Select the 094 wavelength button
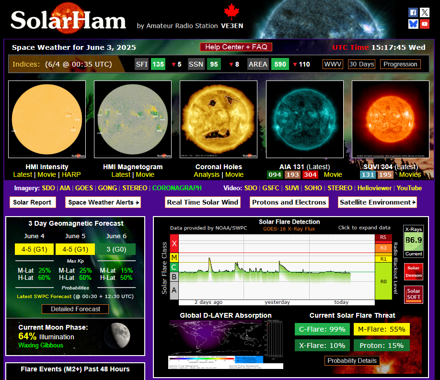The image size is (440, 380). tap(275, 175)
